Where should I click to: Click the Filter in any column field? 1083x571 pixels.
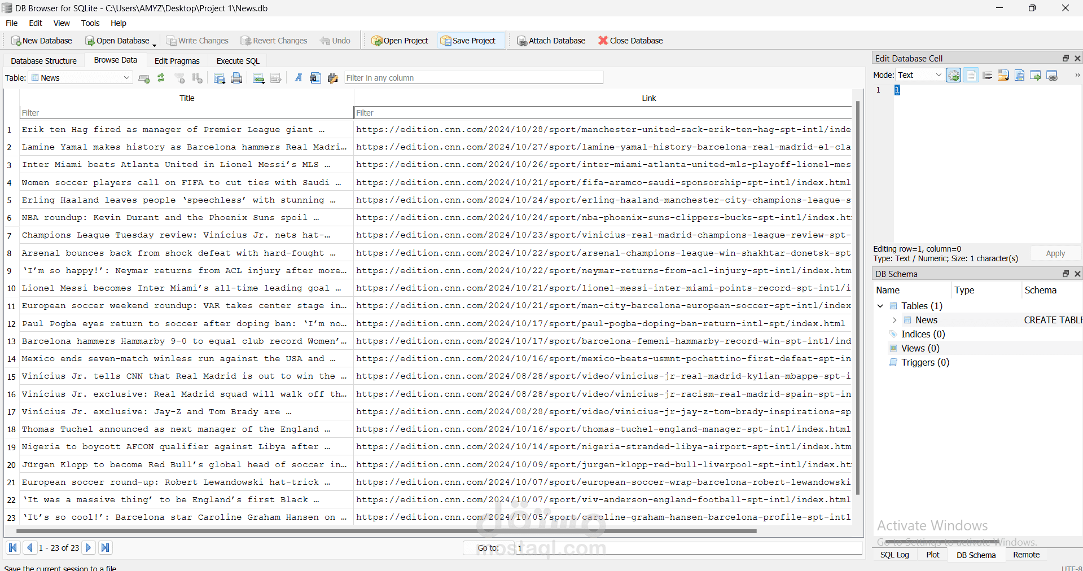[x=473, y=78]
